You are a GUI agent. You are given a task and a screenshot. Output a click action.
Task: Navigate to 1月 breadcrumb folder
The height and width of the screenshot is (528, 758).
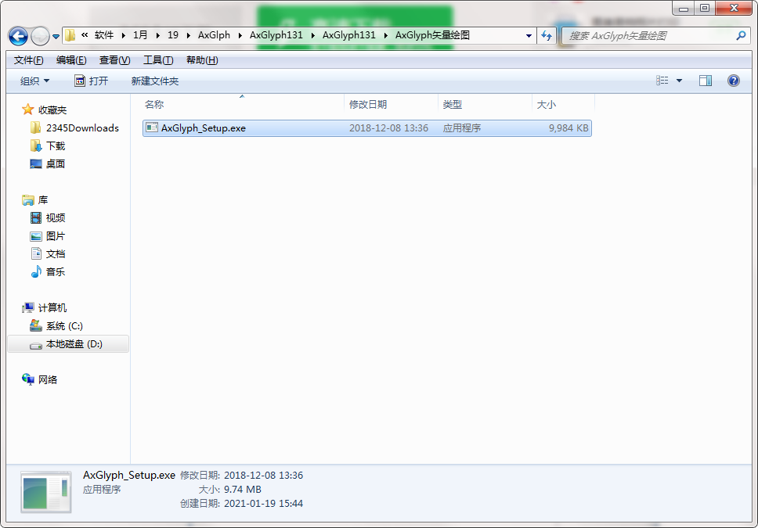pos(140,34)
